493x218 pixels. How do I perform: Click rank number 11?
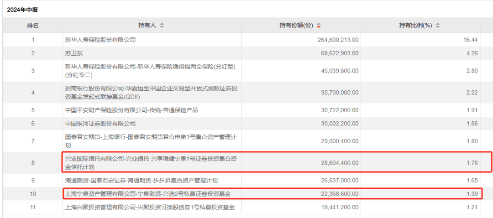pyautogui.click(x=33, y=208)
